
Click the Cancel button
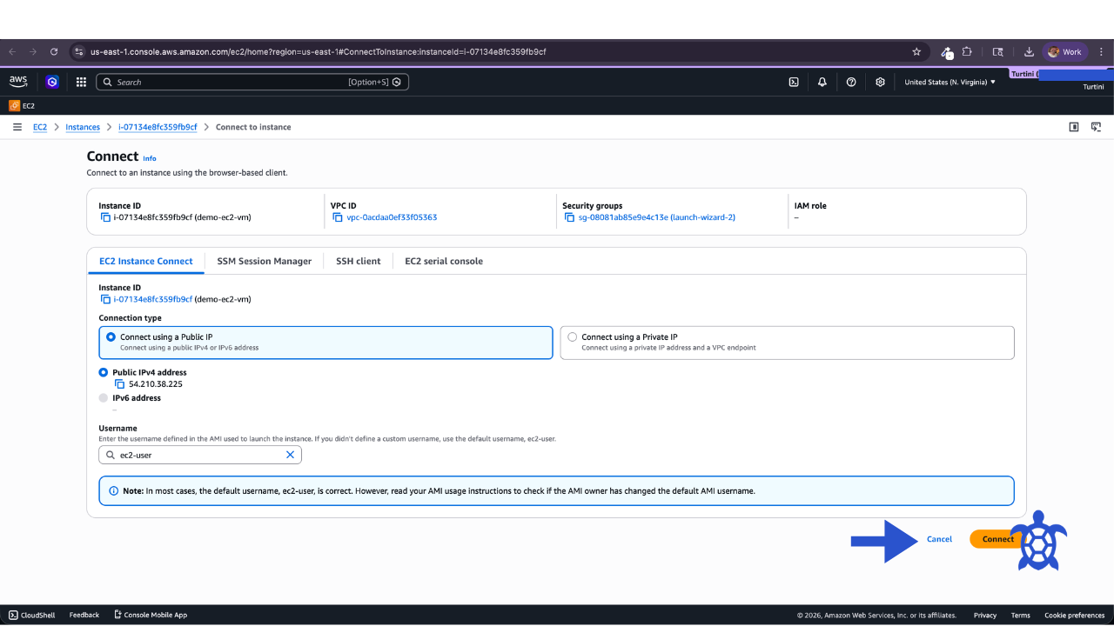pyautogui.click(x=939, y=539)
